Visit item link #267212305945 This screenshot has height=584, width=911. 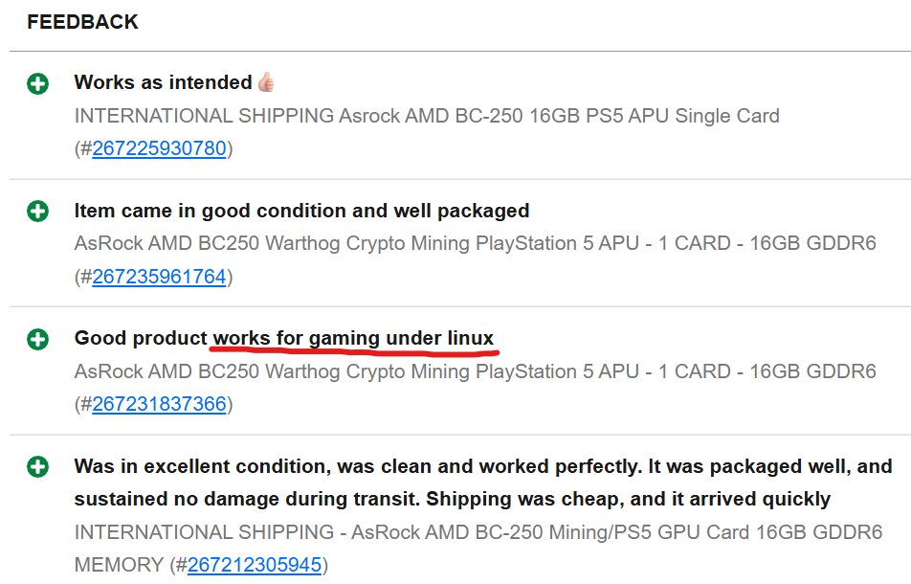coord(255,565)
